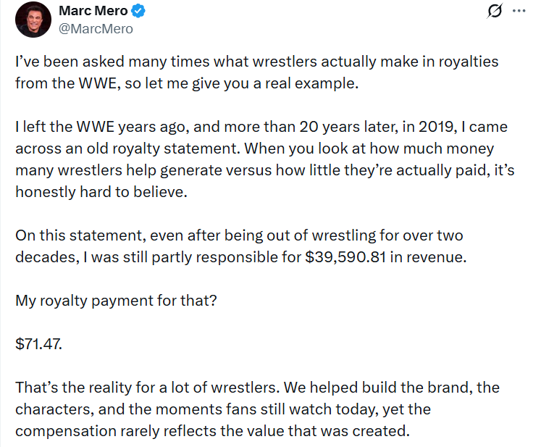Screen dimensions: 541x447
Task: Click the year "2019" in the post
Action: [418, 128]
